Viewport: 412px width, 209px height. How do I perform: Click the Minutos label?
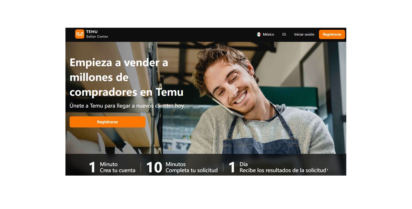tap(175, 164)
